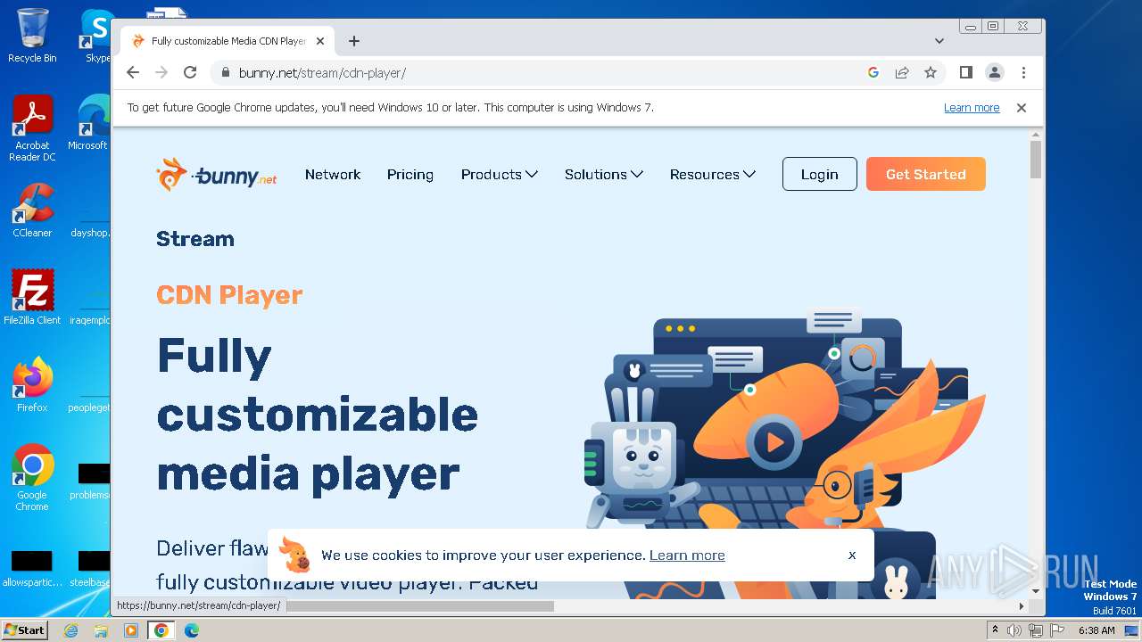Click the forward navigation arrow
1142x642 pixels.
pos(161,73)
